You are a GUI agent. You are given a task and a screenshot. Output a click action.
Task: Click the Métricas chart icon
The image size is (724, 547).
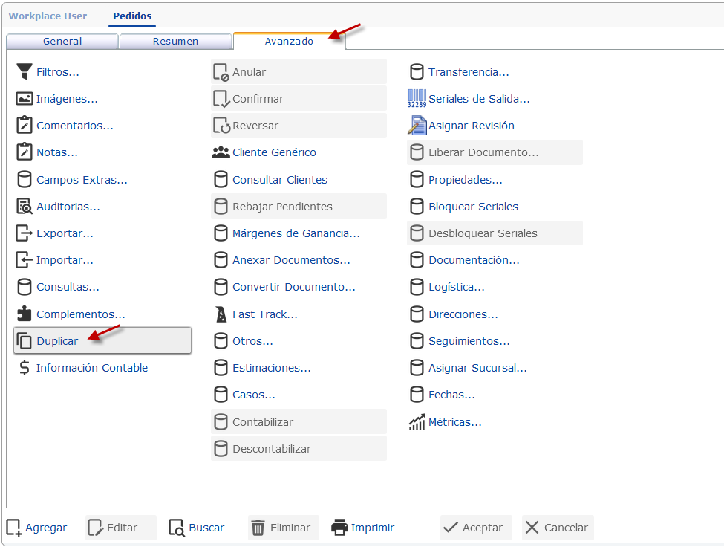[417, 422]
